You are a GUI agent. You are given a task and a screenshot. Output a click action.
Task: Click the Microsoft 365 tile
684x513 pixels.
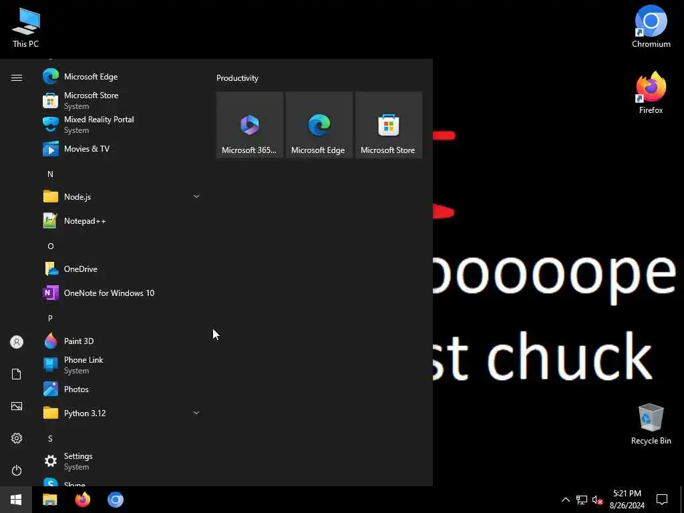click(x=250, y=125)
